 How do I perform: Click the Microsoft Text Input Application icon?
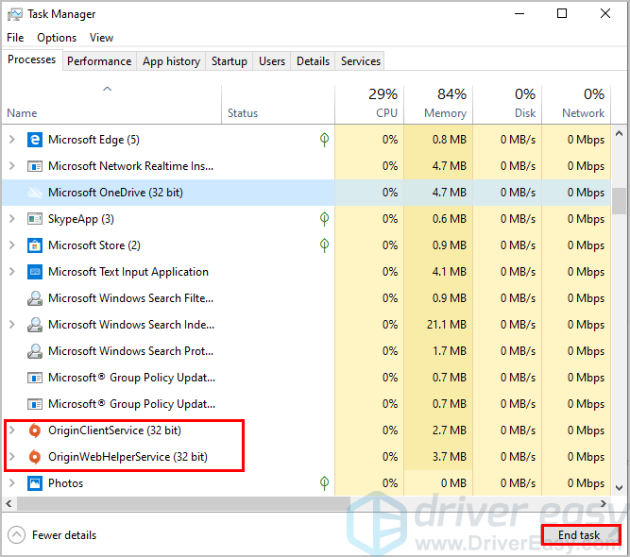click(35, 272)
